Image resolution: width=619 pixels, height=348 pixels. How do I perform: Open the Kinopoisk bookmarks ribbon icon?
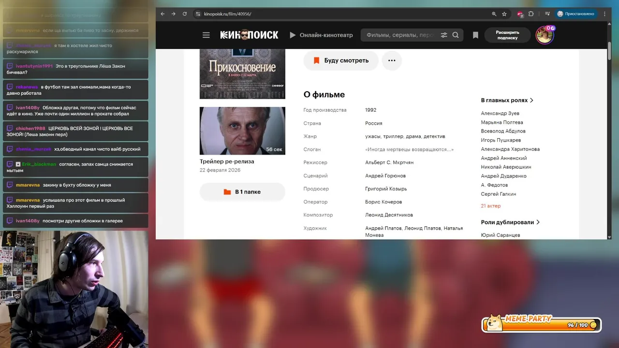(475, 35)
